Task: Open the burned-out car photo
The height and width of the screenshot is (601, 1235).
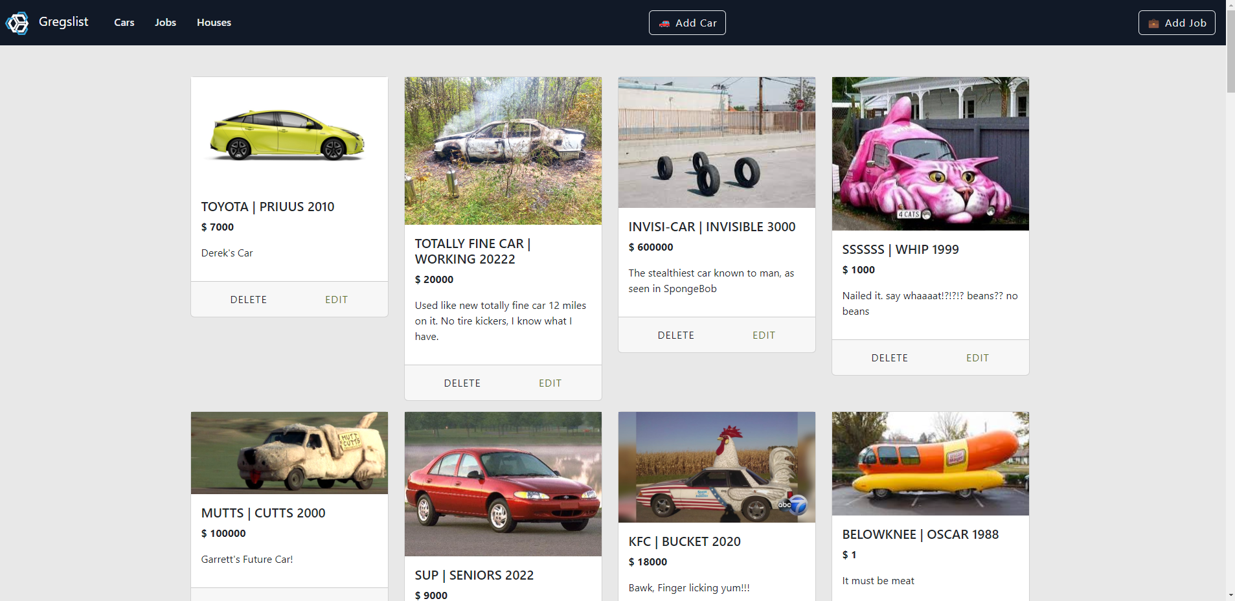Action: [x=503, y=151]
